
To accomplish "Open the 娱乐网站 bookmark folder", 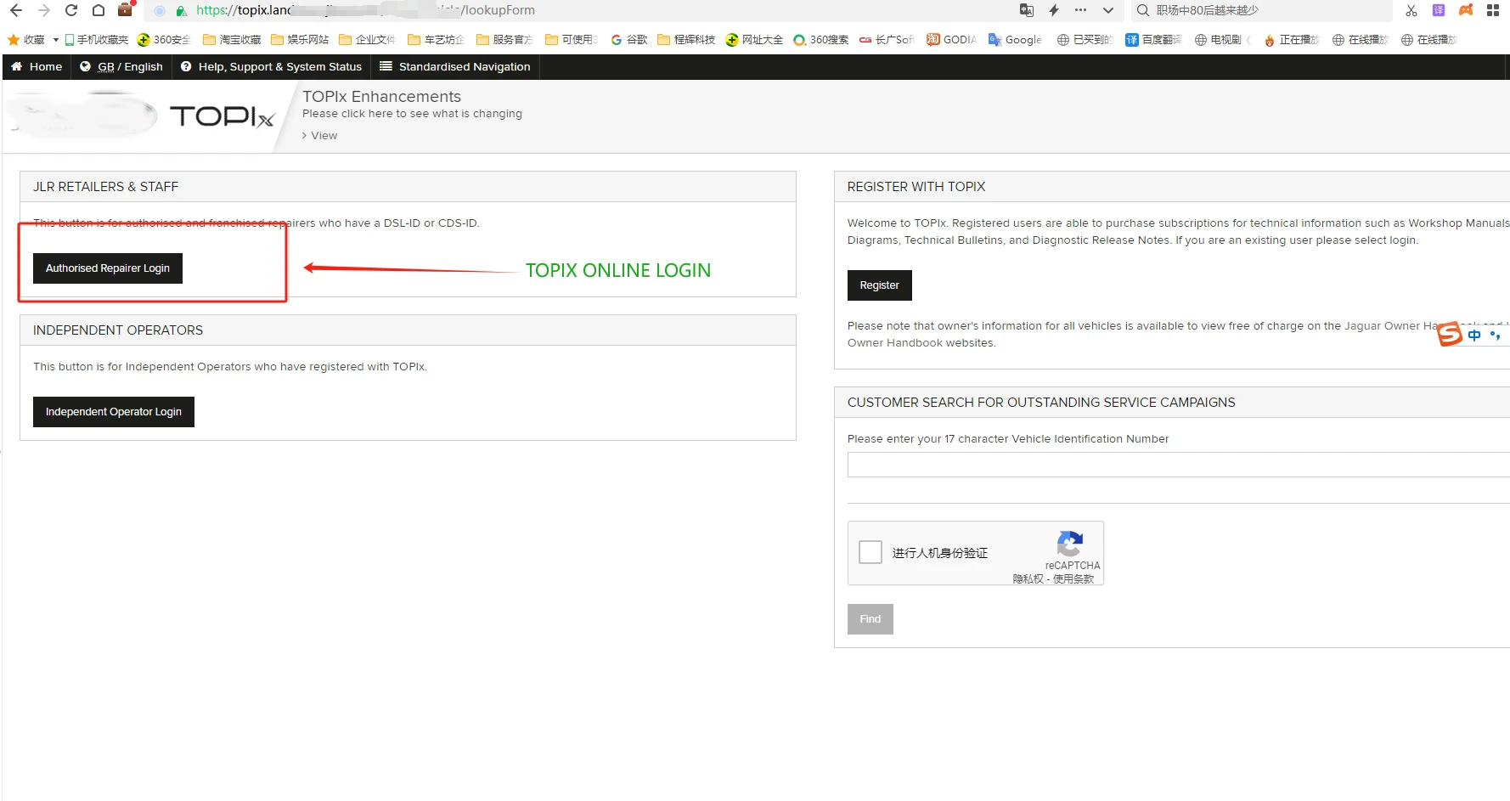I will [x=300, y=40].
